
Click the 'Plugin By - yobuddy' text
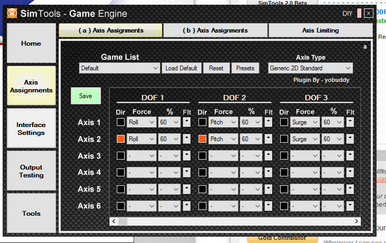click(321, 80)
